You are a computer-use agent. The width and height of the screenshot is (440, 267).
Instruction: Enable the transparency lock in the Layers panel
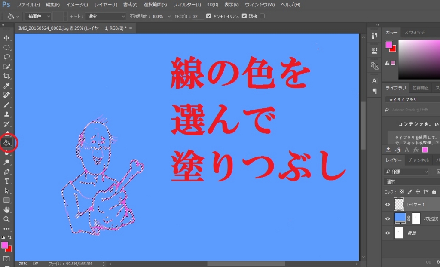coord(401,192)
